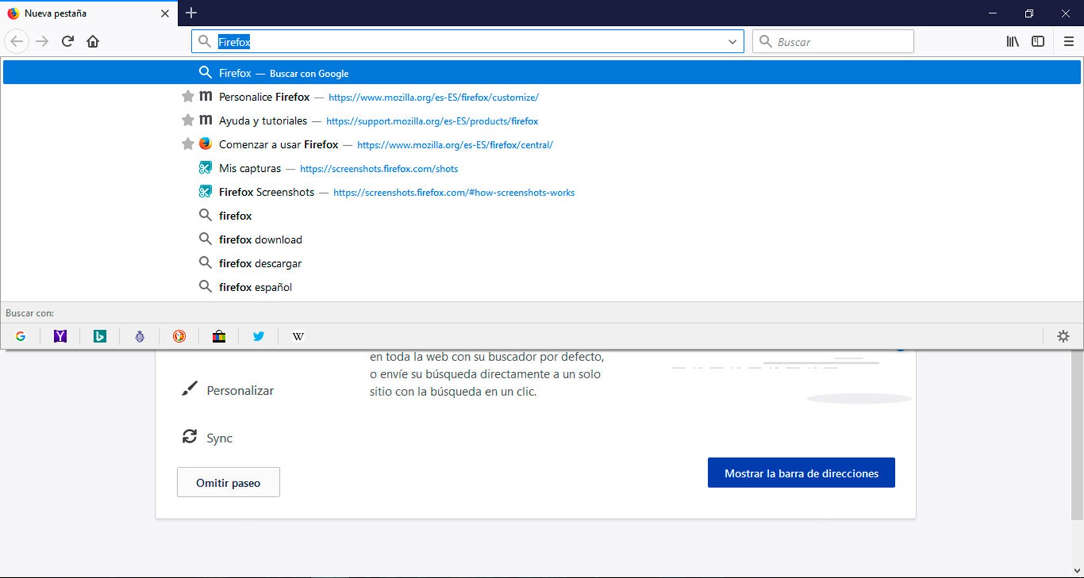
Task: Choose the plain firefox search suggestion
Action: click(542, 216)
